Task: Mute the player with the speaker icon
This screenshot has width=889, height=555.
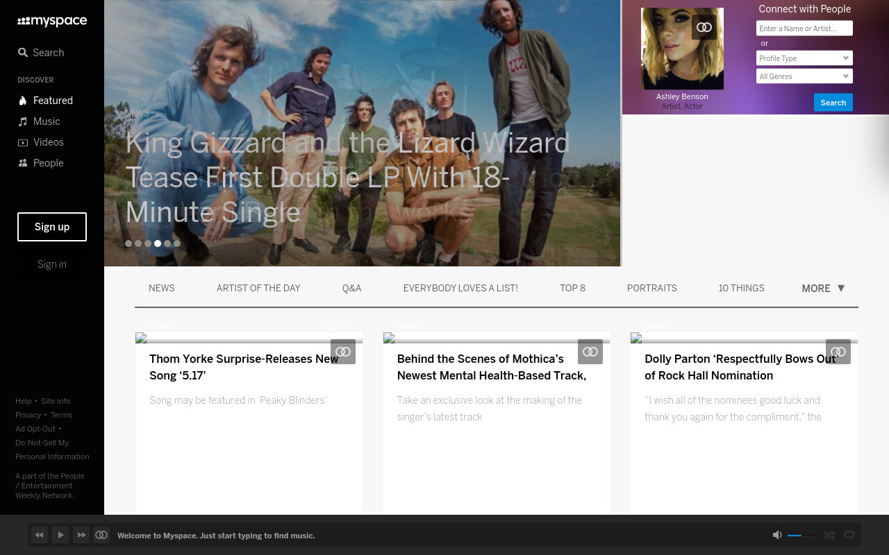Action: point(777,535)
